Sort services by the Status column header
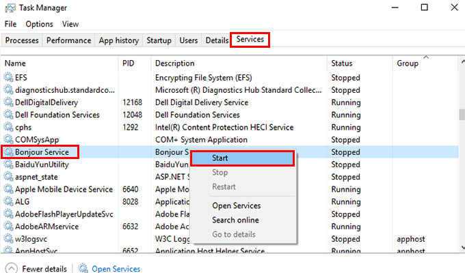Image resolution: width=465 pixels, height=273 pixels. pos(342,63)
